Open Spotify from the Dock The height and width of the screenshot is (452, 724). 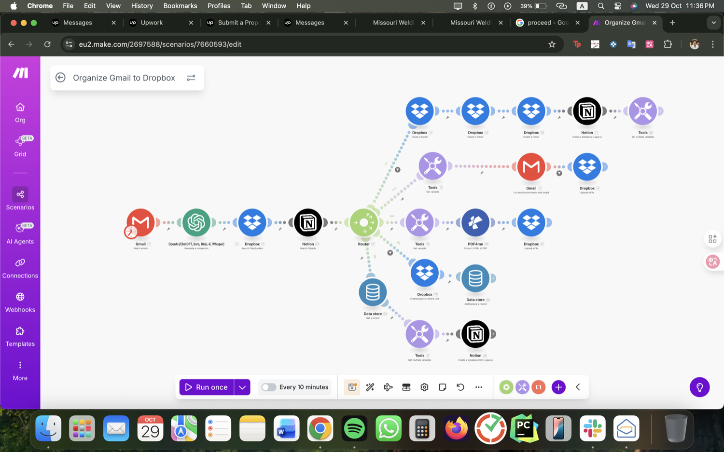coord(354,428)
